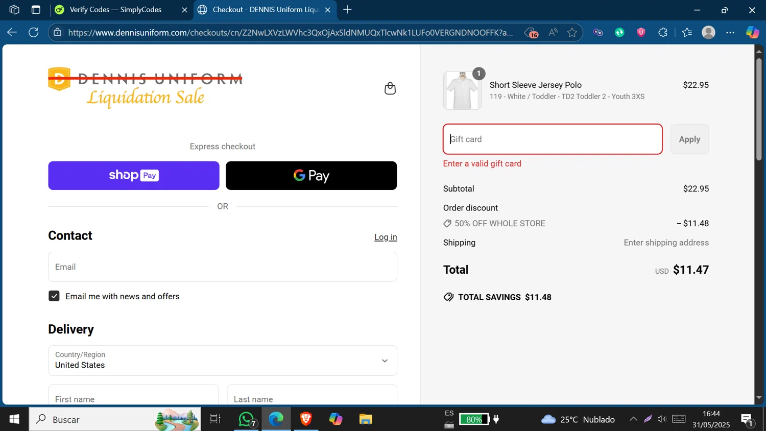Click the translate extension icon in toolbar
The height and width of the screenshot is (431, 766).
tap(598, 32)
